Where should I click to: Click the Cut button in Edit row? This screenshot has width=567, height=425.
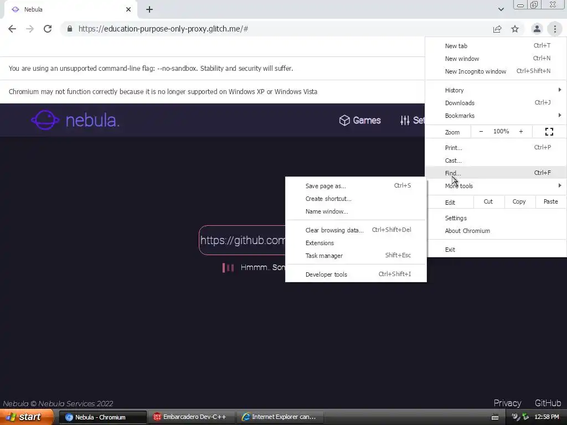pyautogui.click(x=488, y=201)
